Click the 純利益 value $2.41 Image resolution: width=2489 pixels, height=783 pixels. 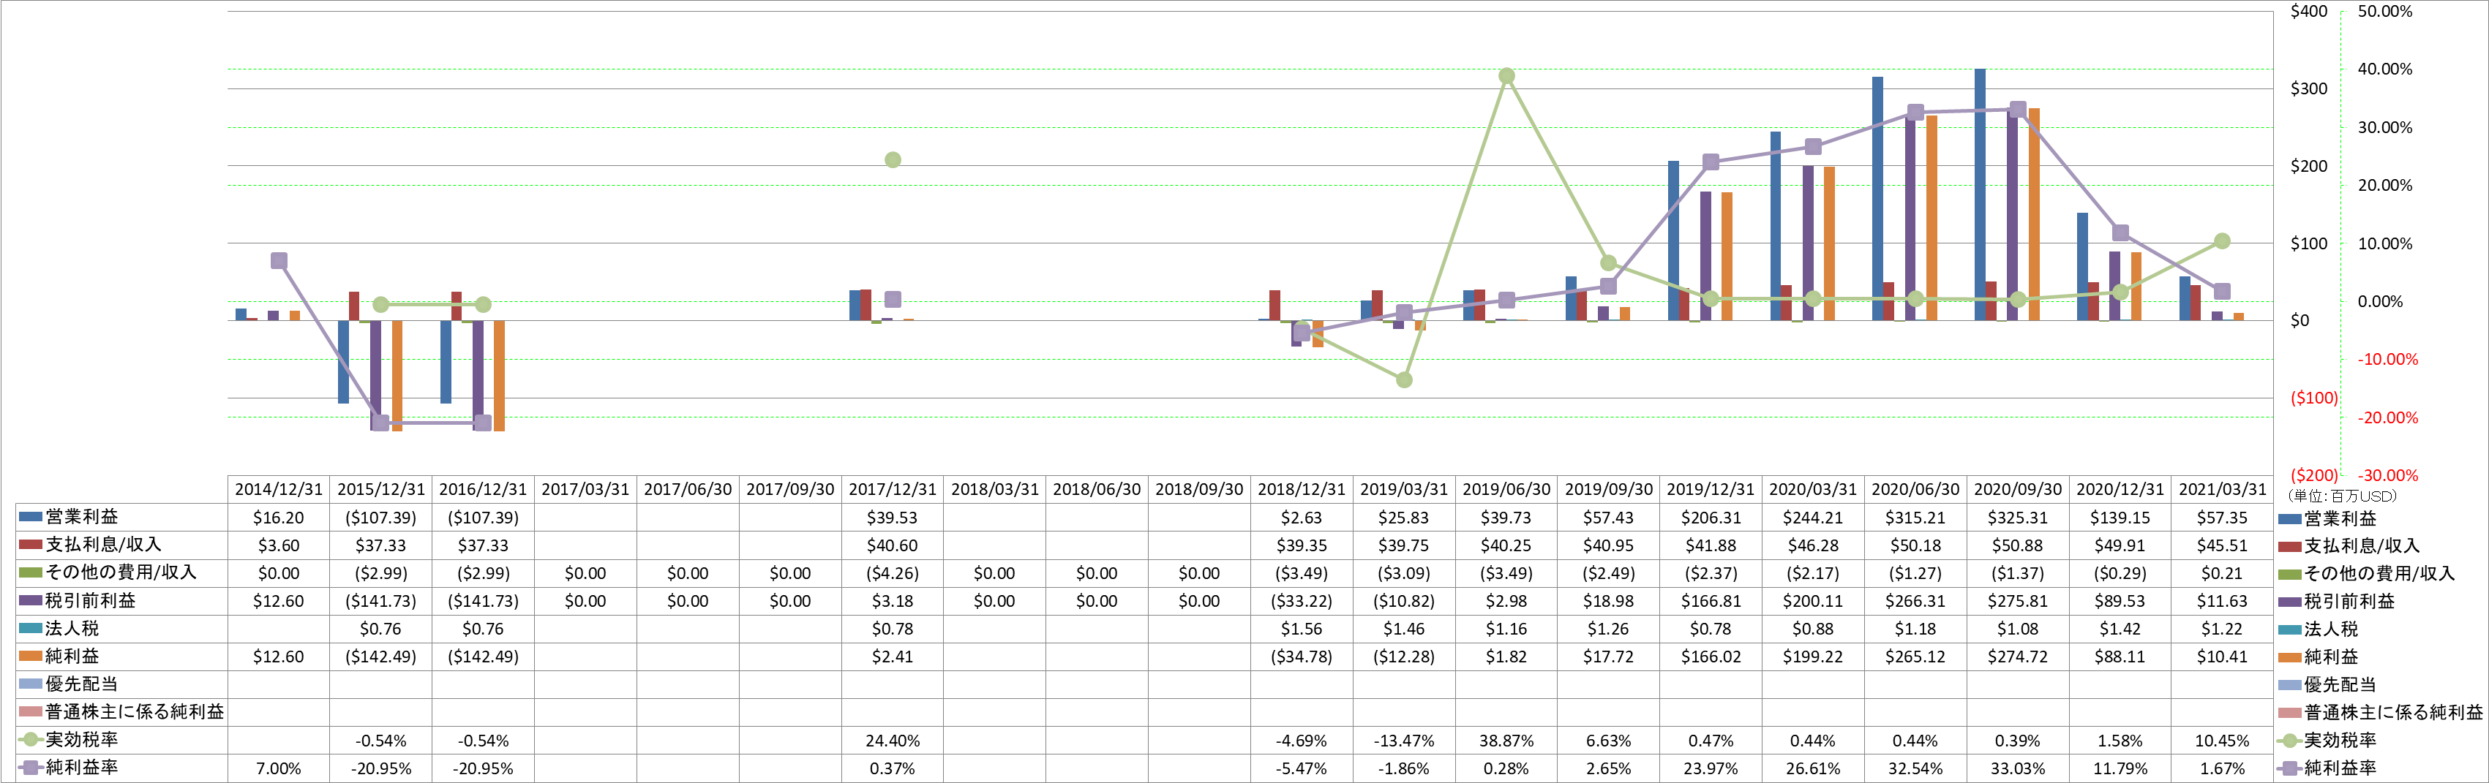click(x=893, y=657)
